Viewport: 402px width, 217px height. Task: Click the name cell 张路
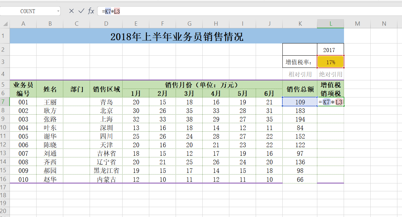coord(50,119)
